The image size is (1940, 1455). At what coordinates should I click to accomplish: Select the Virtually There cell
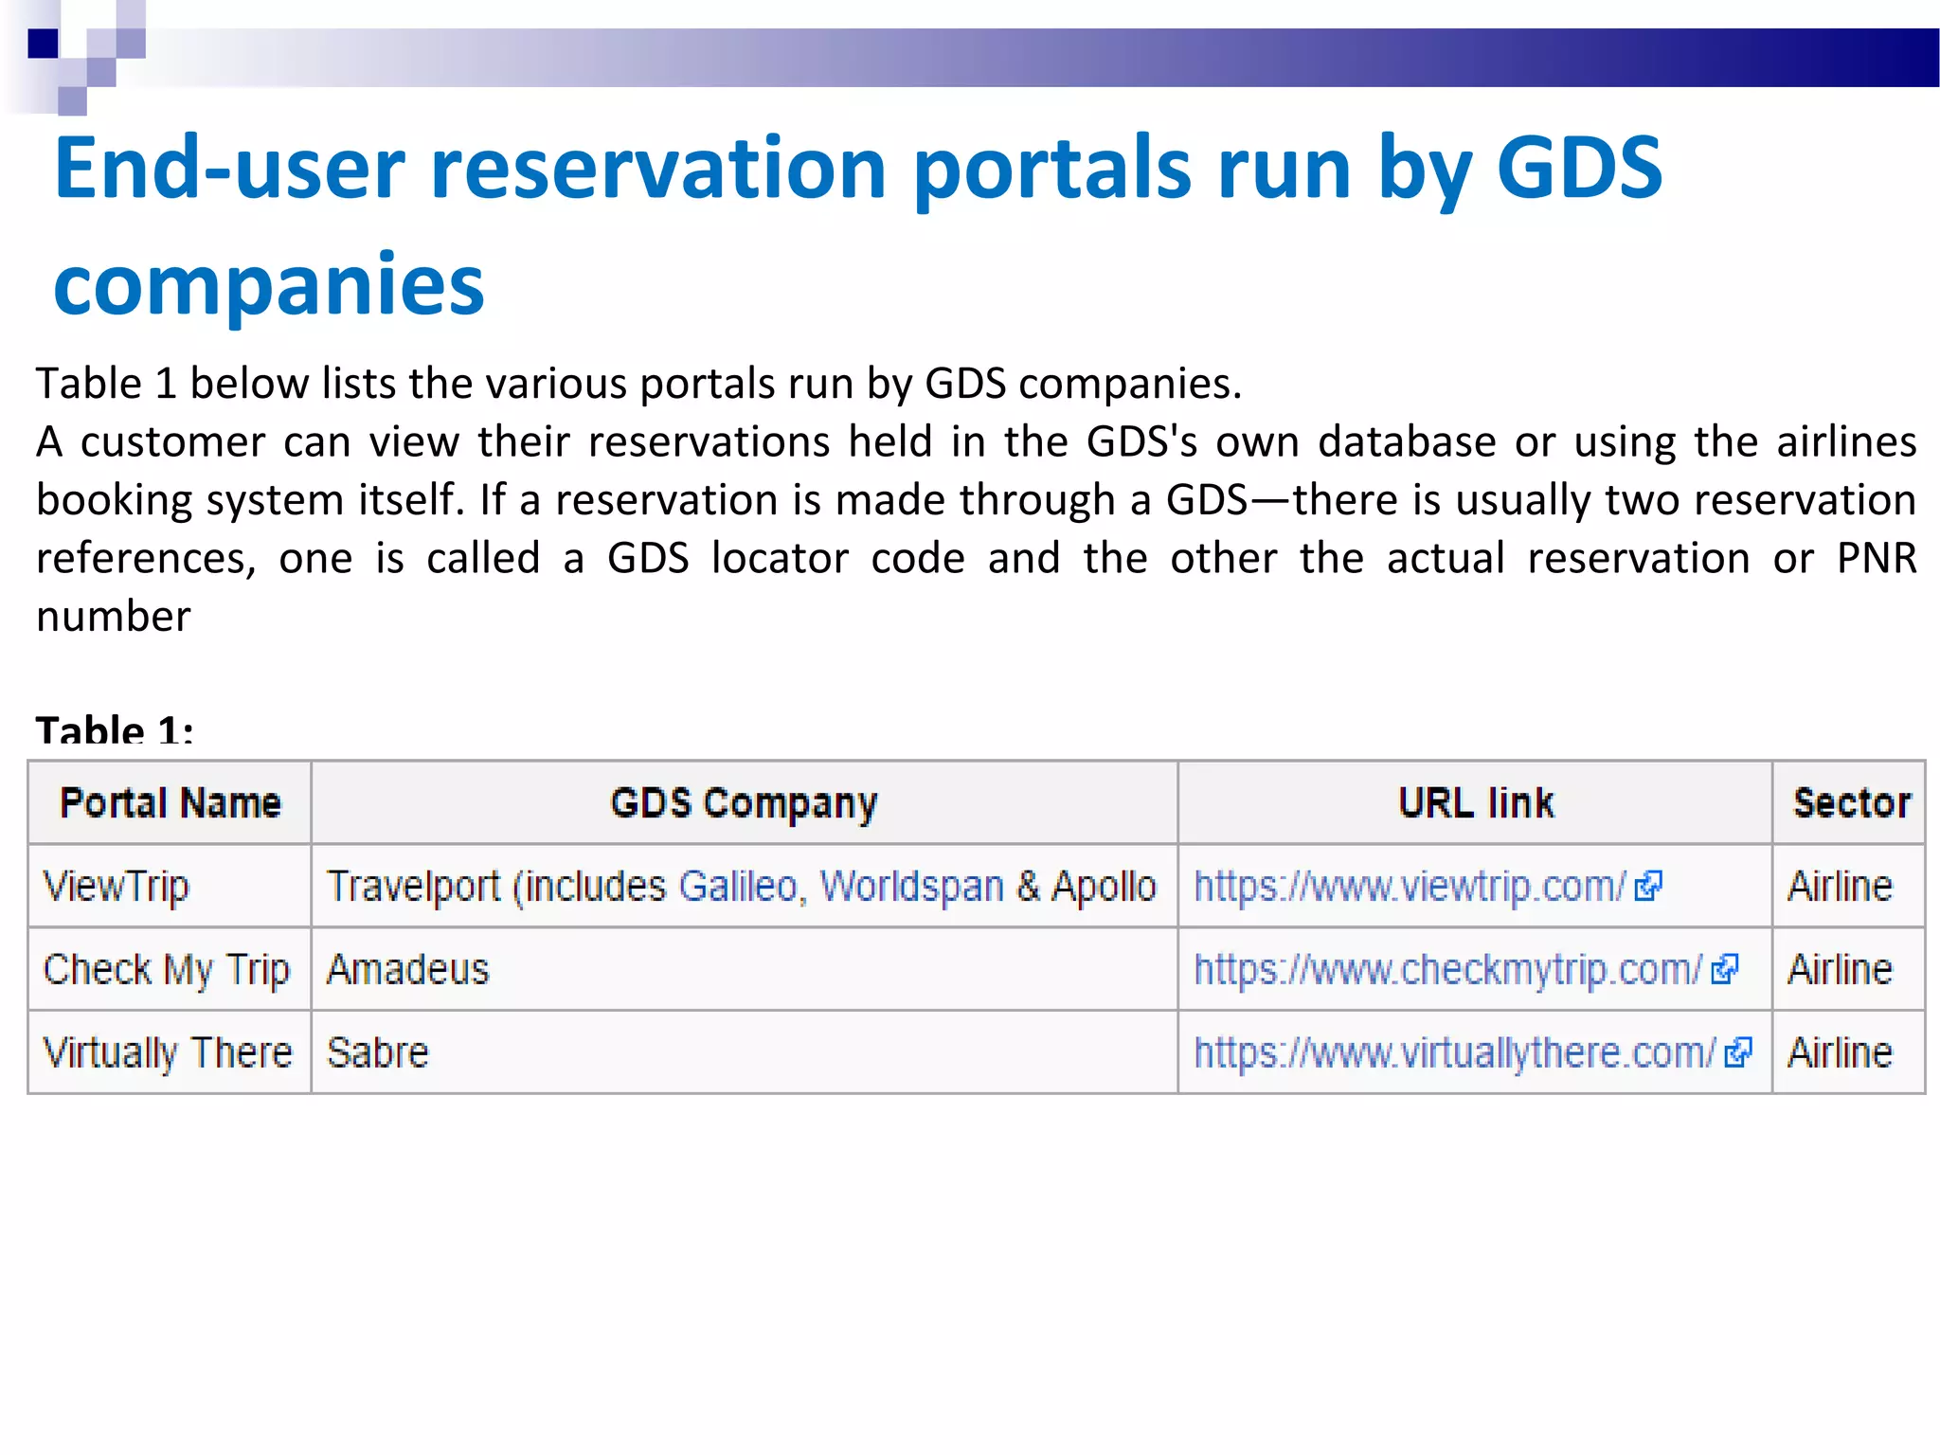tap(168, 1052)
